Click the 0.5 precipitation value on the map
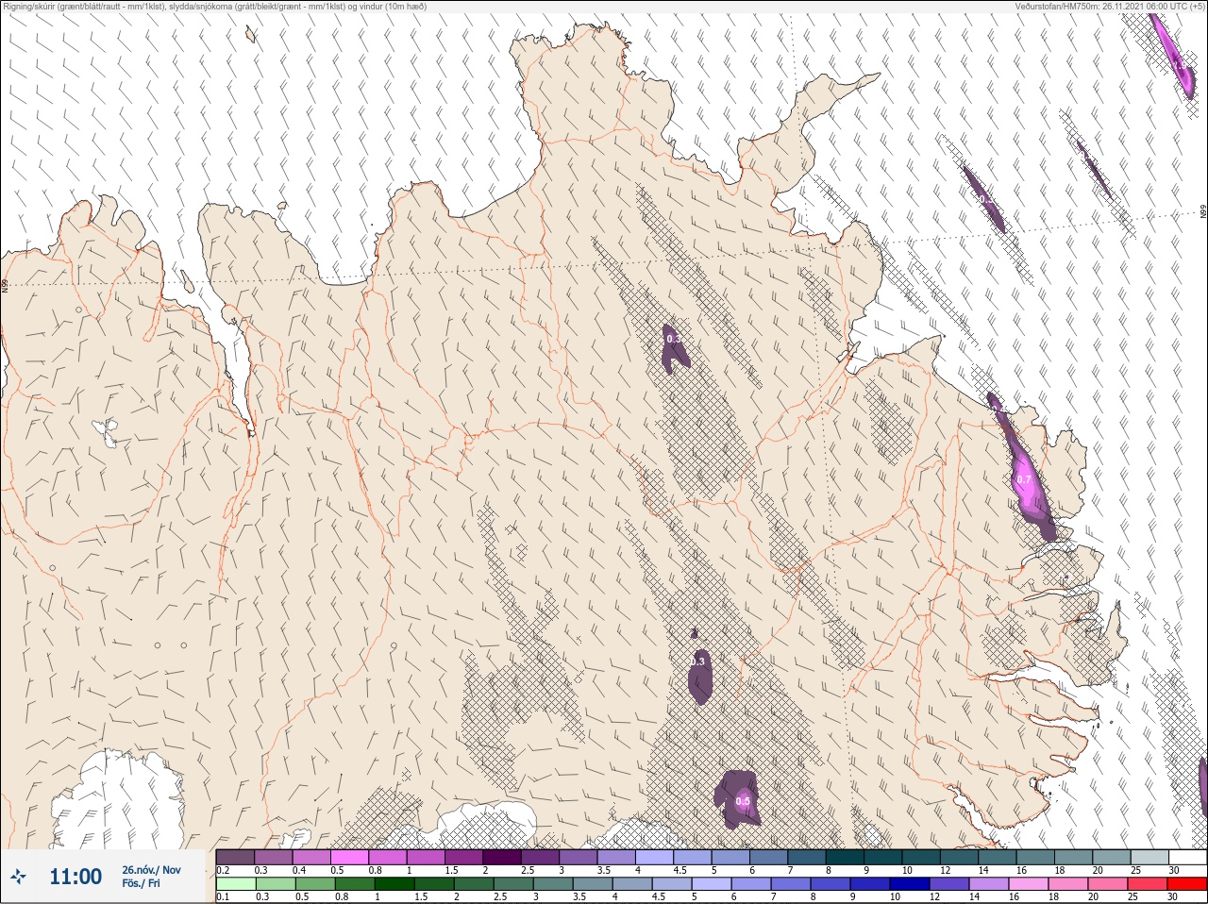Image resolution: width=1208 pixels, height=904 pixels. pos(743,801)
